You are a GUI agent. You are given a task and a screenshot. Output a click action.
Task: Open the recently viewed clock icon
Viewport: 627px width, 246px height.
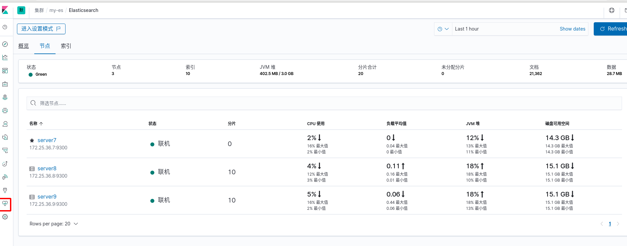click(x=5, y=27)
